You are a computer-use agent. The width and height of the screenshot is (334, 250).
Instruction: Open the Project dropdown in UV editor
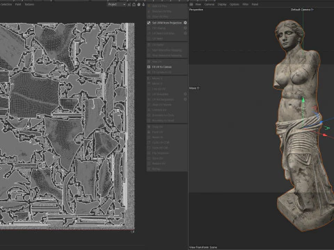pyautogui.click(x=117, y=4)
